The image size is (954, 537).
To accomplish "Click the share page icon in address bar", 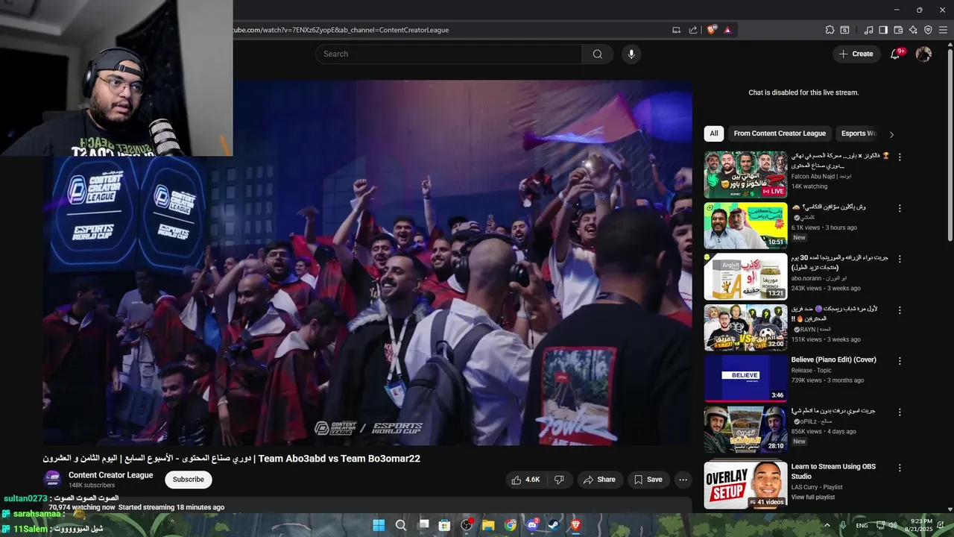I will tap(693, 30).
